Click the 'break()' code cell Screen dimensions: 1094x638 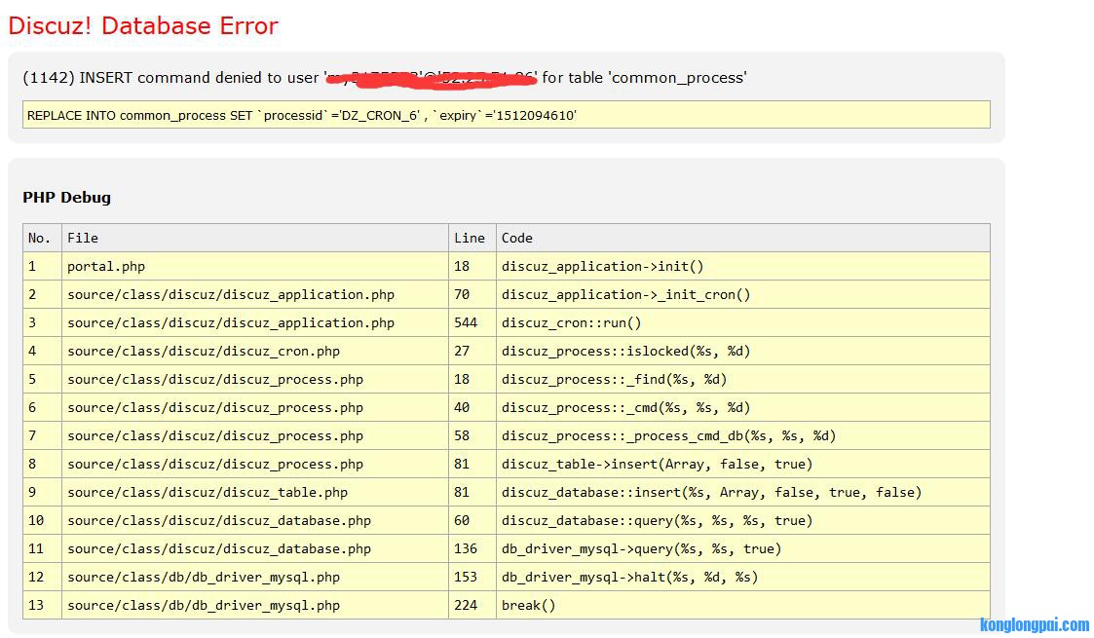point(743,605)
